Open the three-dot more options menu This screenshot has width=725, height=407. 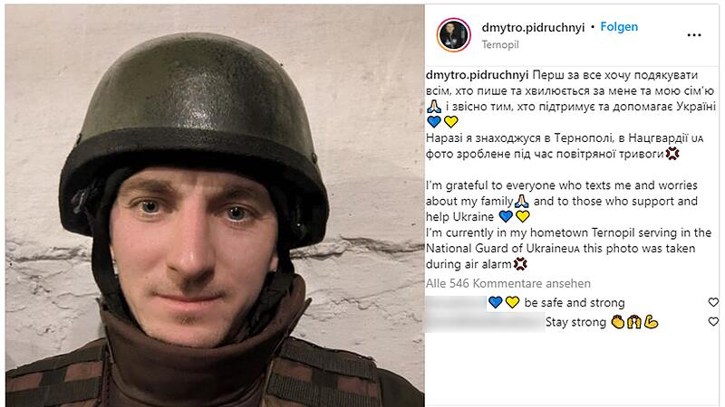(x=693, y=35)
